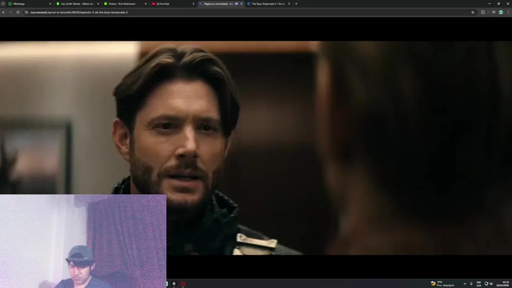Close the Página no encontrada tab
Screen dimensions: 512x288
coord(241,4)
